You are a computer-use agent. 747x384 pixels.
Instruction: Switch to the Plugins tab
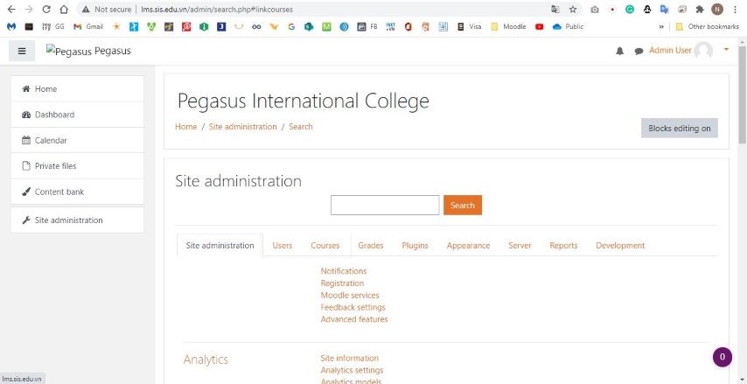click(x=415, y=246)
